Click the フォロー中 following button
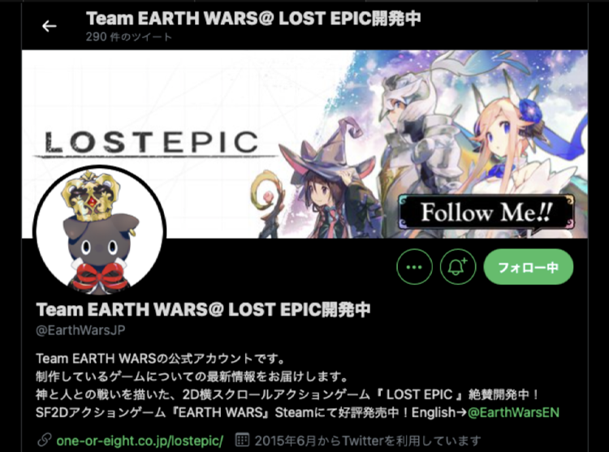Image resolution: width=609 pixels, height=452 pixels. tap(529, 267)
